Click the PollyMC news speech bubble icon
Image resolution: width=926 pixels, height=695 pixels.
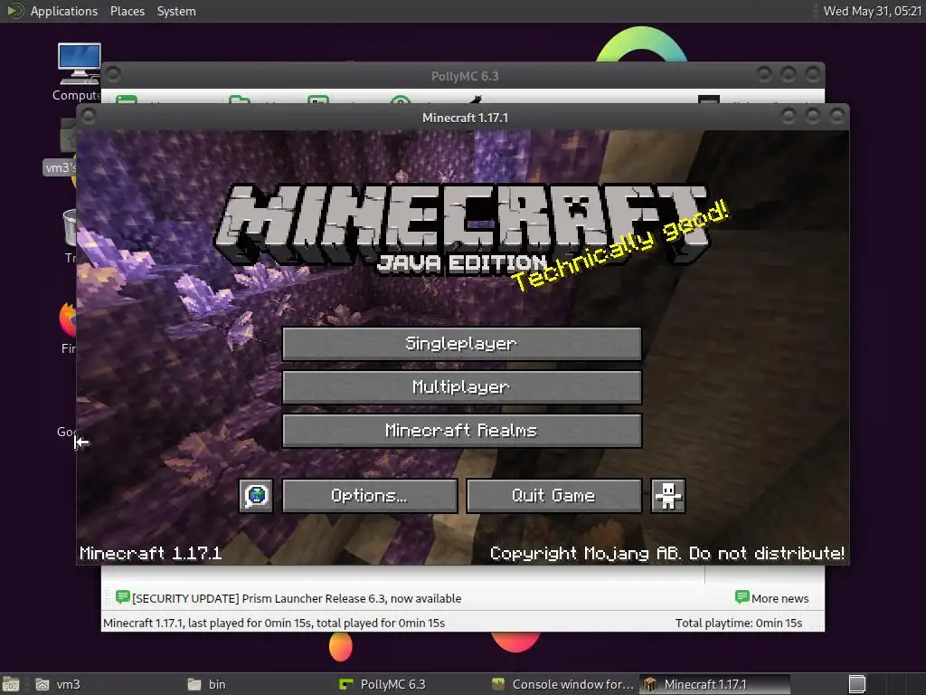123,597
